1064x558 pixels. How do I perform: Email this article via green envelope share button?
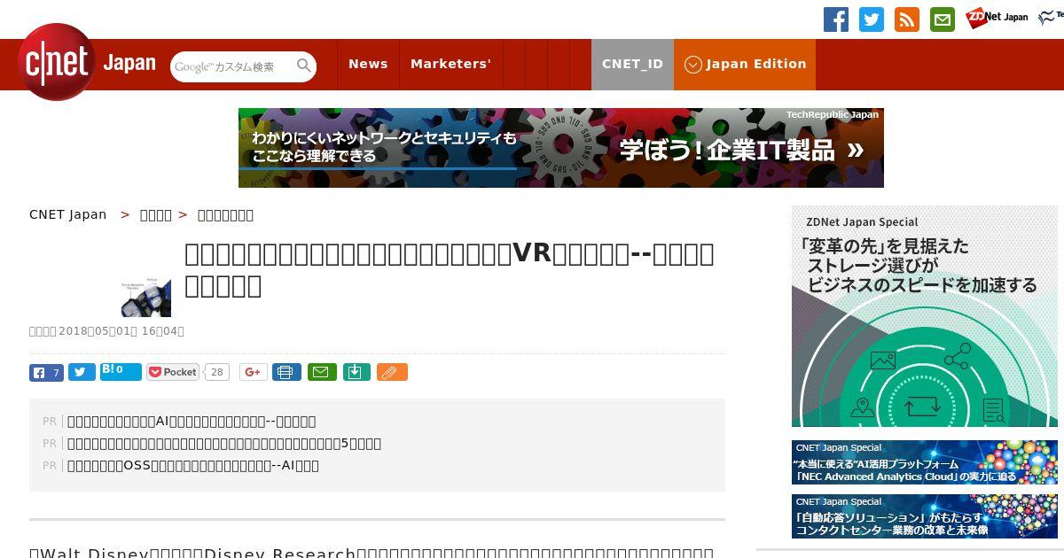[322, 372]
